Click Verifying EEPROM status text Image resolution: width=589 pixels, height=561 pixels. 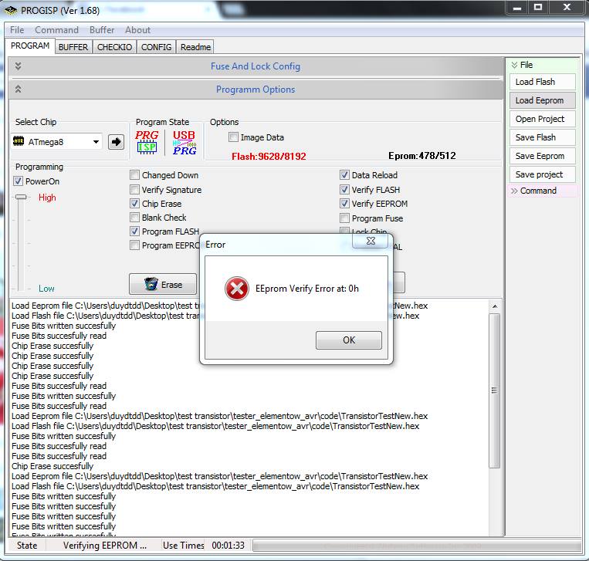click(x=105, y=546)
